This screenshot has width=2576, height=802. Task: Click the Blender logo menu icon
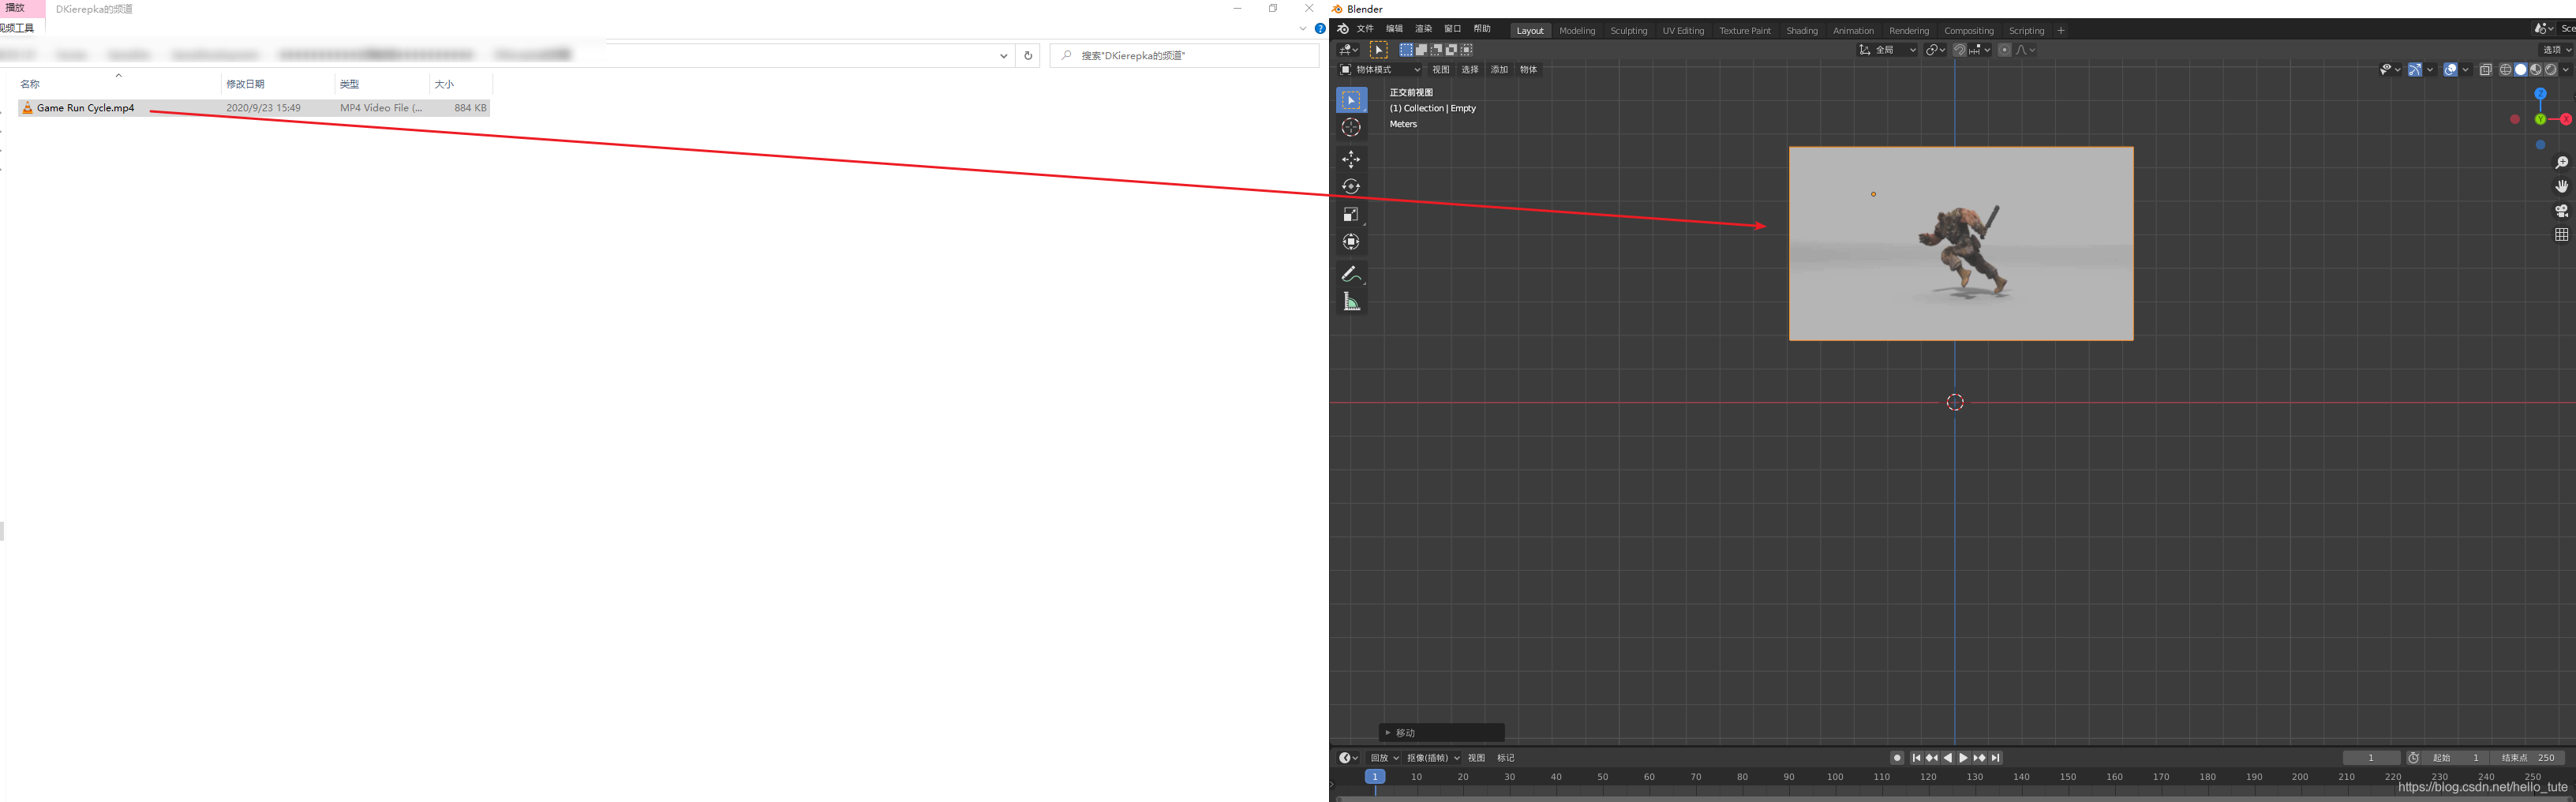(x=1343, y=29)
